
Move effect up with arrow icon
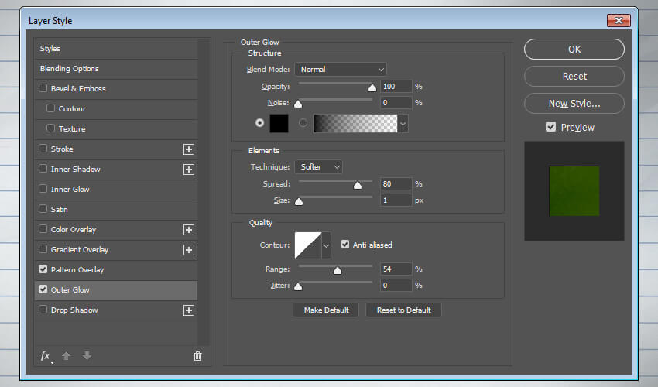coord(67,356)
